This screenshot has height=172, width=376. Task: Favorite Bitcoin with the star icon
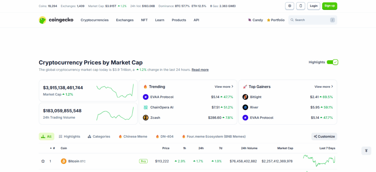[x=43, y=161]
